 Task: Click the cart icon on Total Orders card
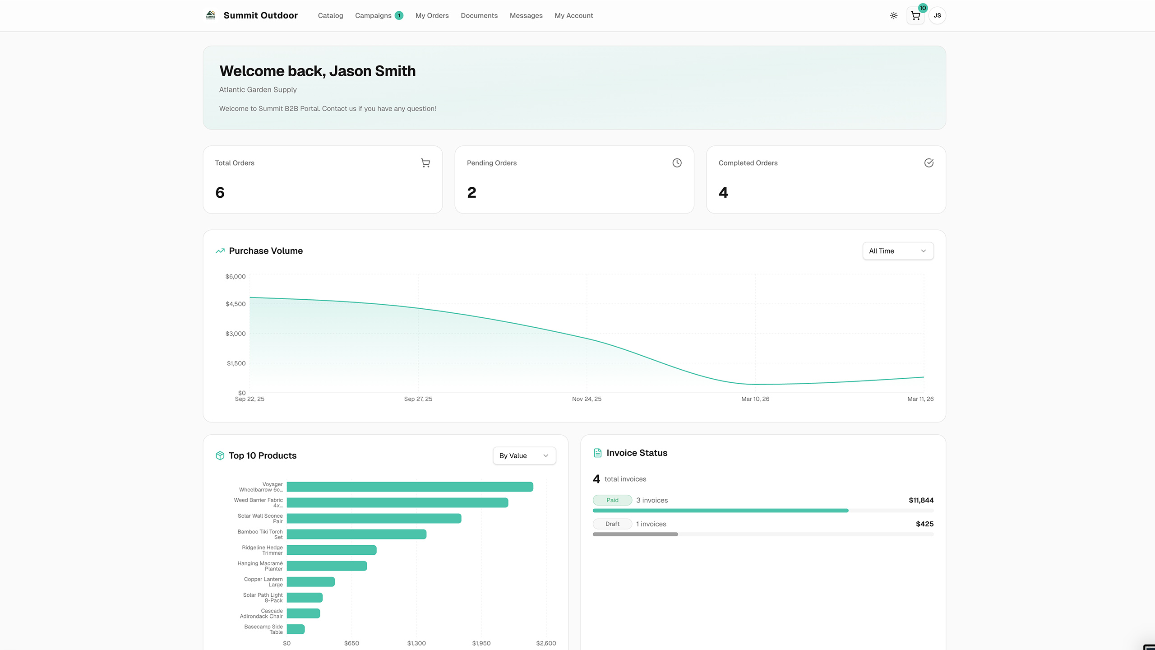(425, 162)
